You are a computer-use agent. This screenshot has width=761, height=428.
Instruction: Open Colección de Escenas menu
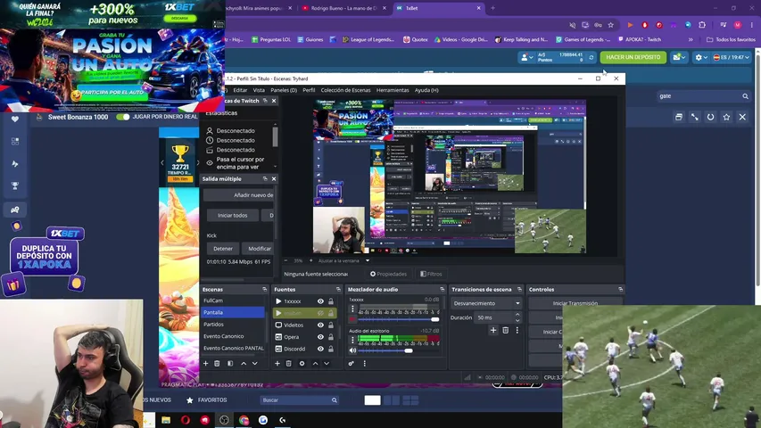click(x=345, y=90)
